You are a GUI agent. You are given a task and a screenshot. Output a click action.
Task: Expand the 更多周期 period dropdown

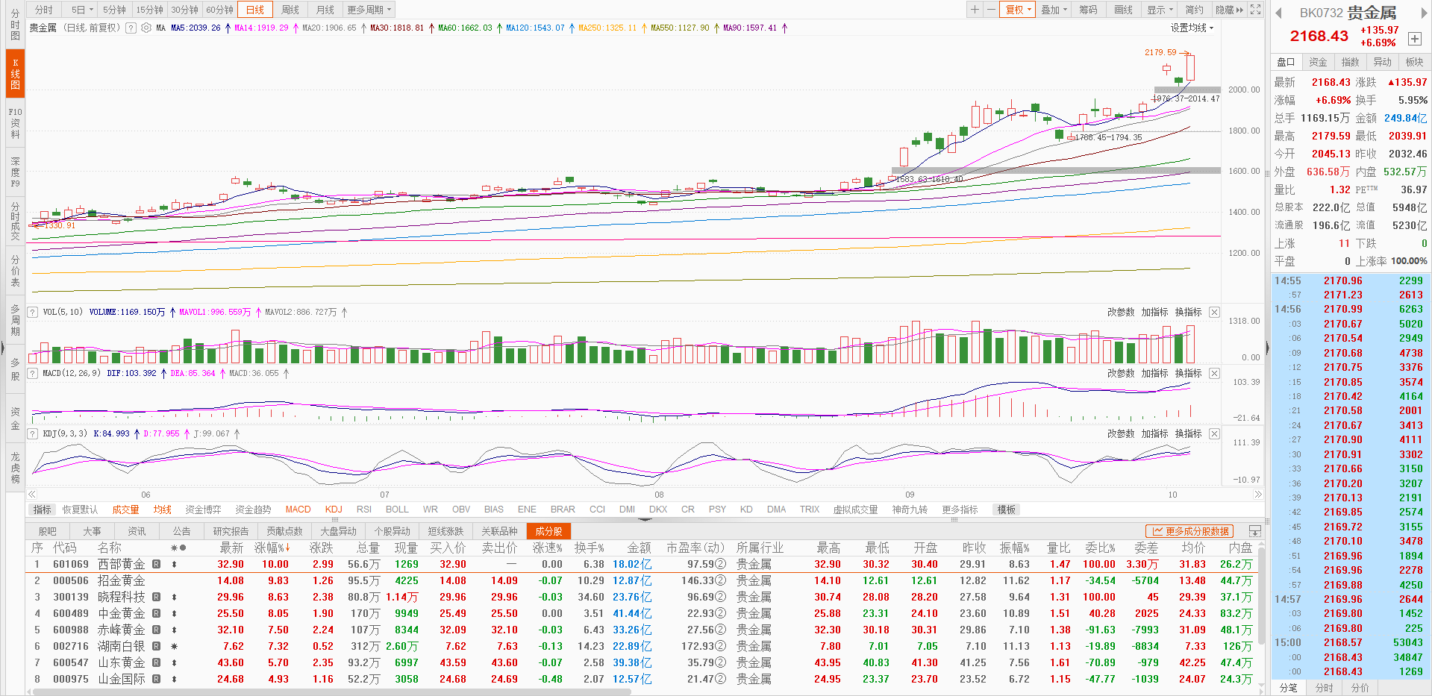point(369,10)
